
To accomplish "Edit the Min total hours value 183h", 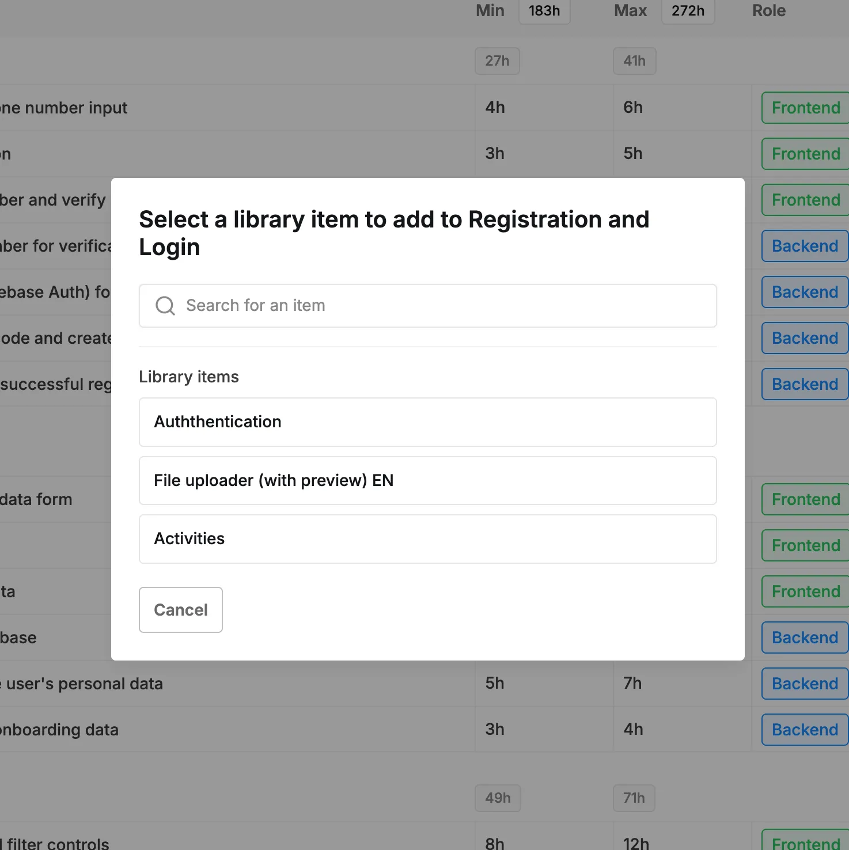I will 544,10.
